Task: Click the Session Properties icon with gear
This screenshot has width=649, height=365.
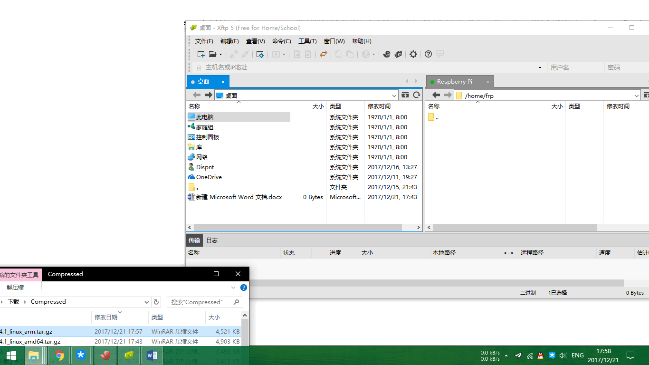Action: (260, 54)
